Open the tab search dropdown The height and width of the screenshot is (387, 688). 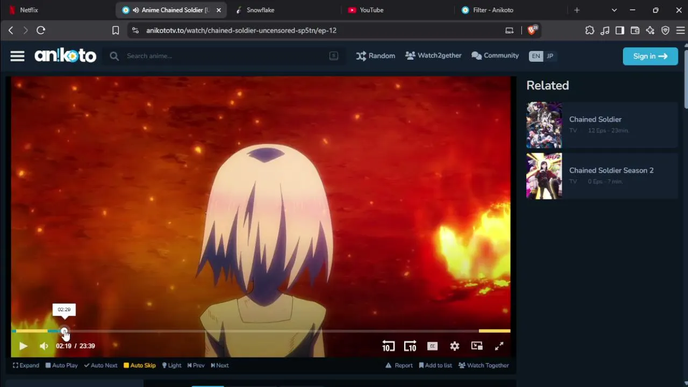click(614, 10)
